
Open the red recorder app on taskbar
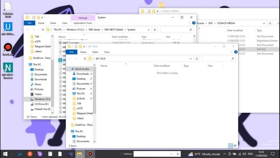[90, 154]
